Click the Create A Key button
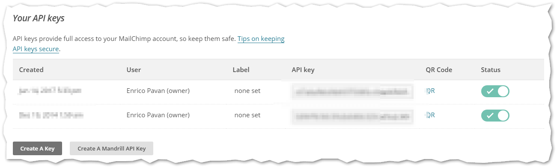This screenshot has height=168, width=557. click(37, 149)
